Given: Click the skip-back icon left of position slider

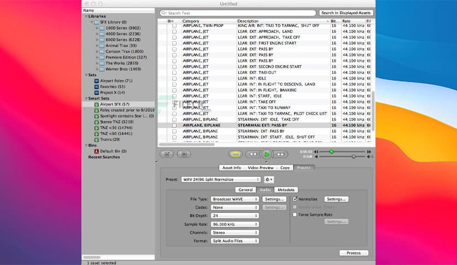Looking at the screenshot, I should point(316,152).
